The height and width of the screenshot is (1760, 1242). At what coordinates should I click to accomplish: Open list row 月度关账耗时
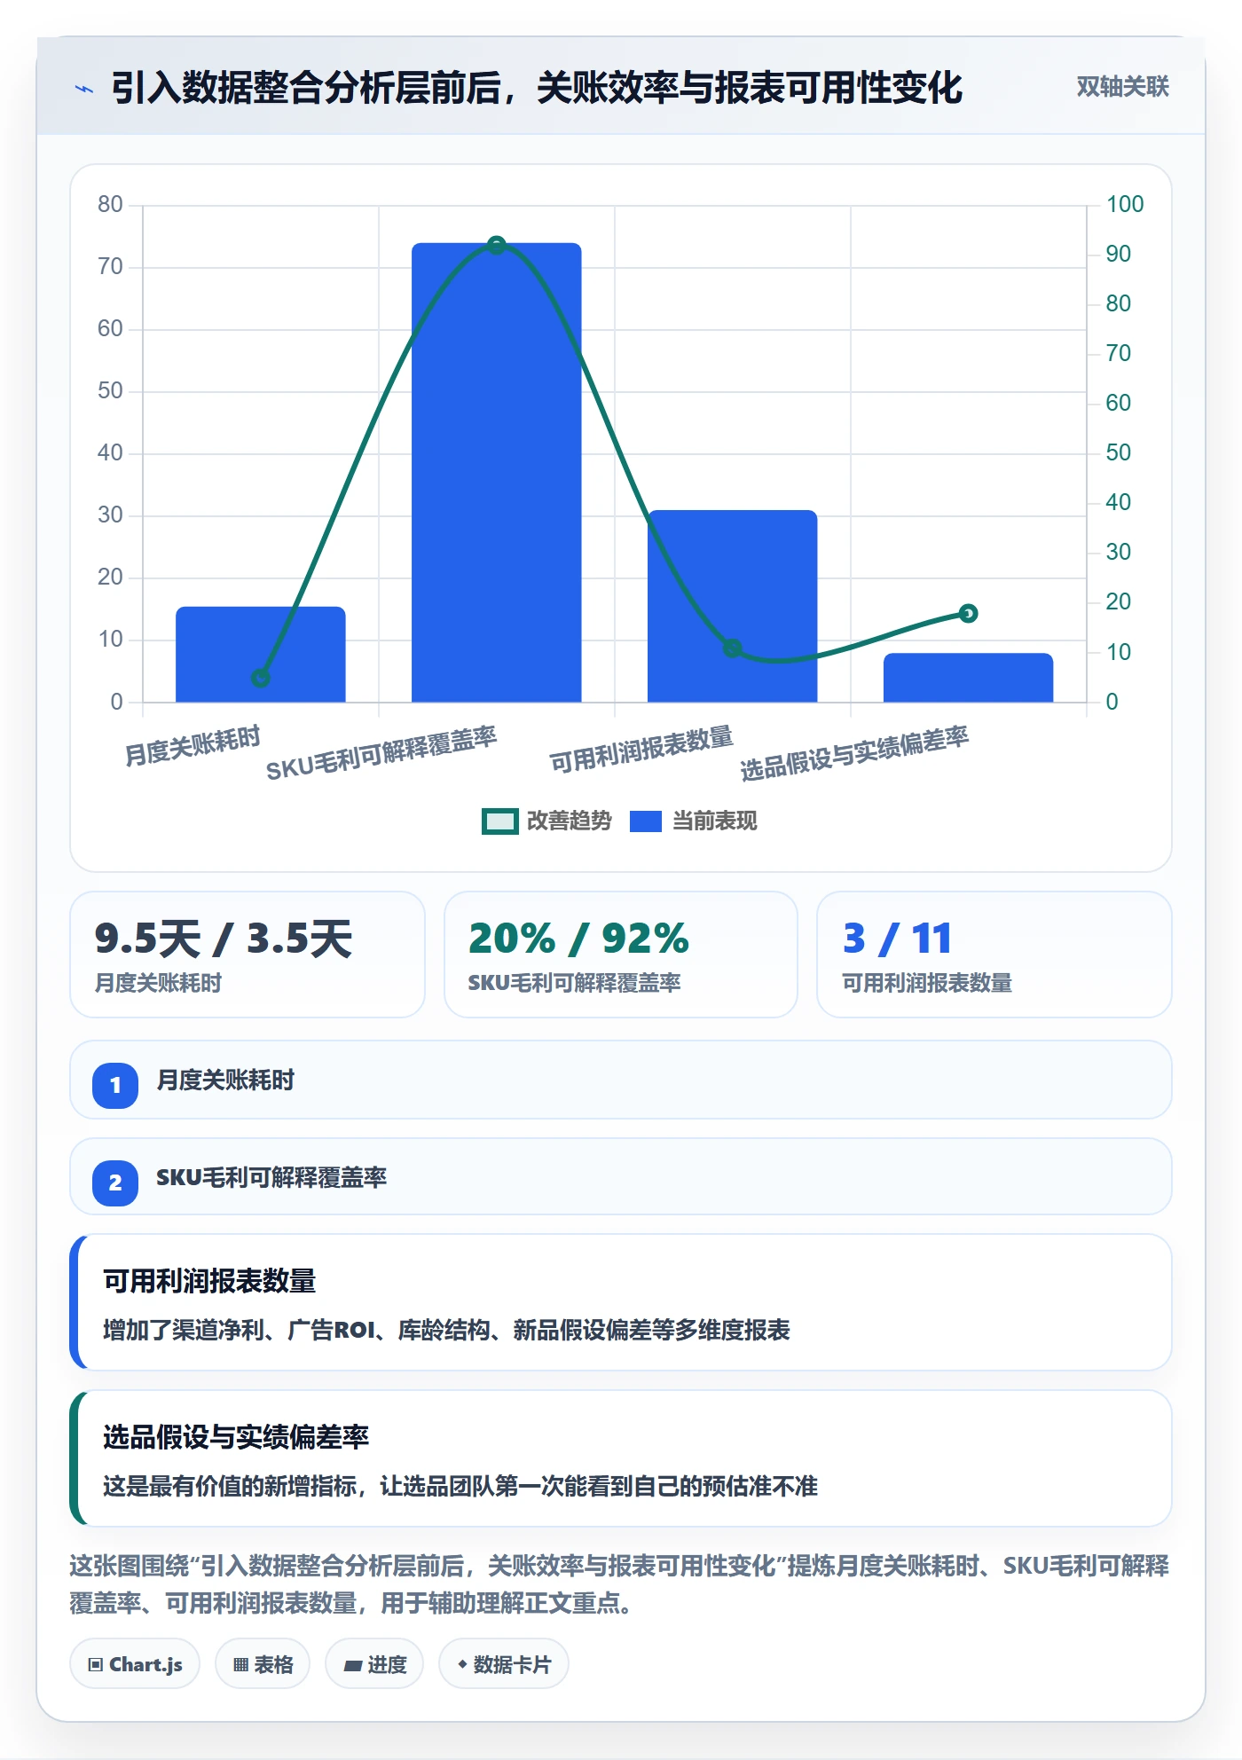click(x=621, y=1080)
